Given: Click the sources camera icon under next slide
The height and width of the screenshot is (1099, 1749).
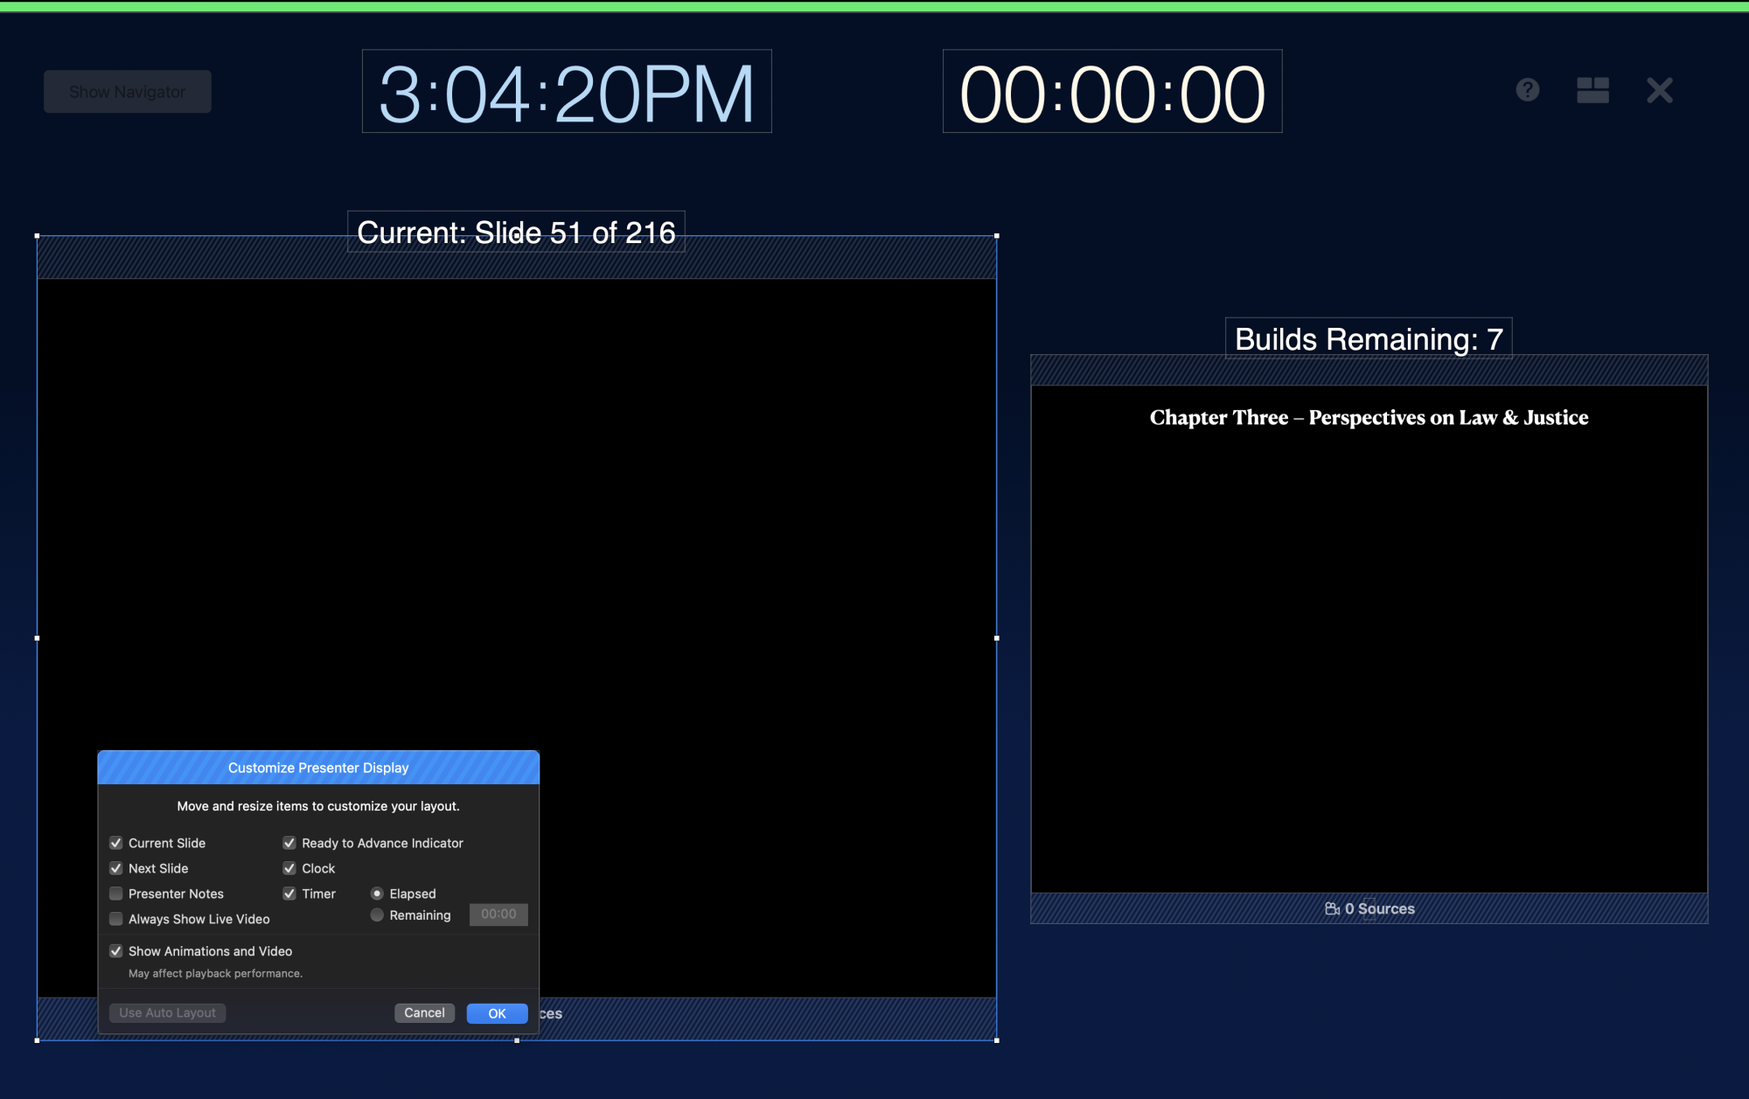Looking at the screenshot, I should (1332, 908).
